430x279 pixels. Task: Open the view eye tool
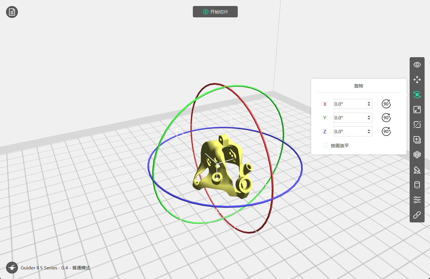tap(417, 65)
